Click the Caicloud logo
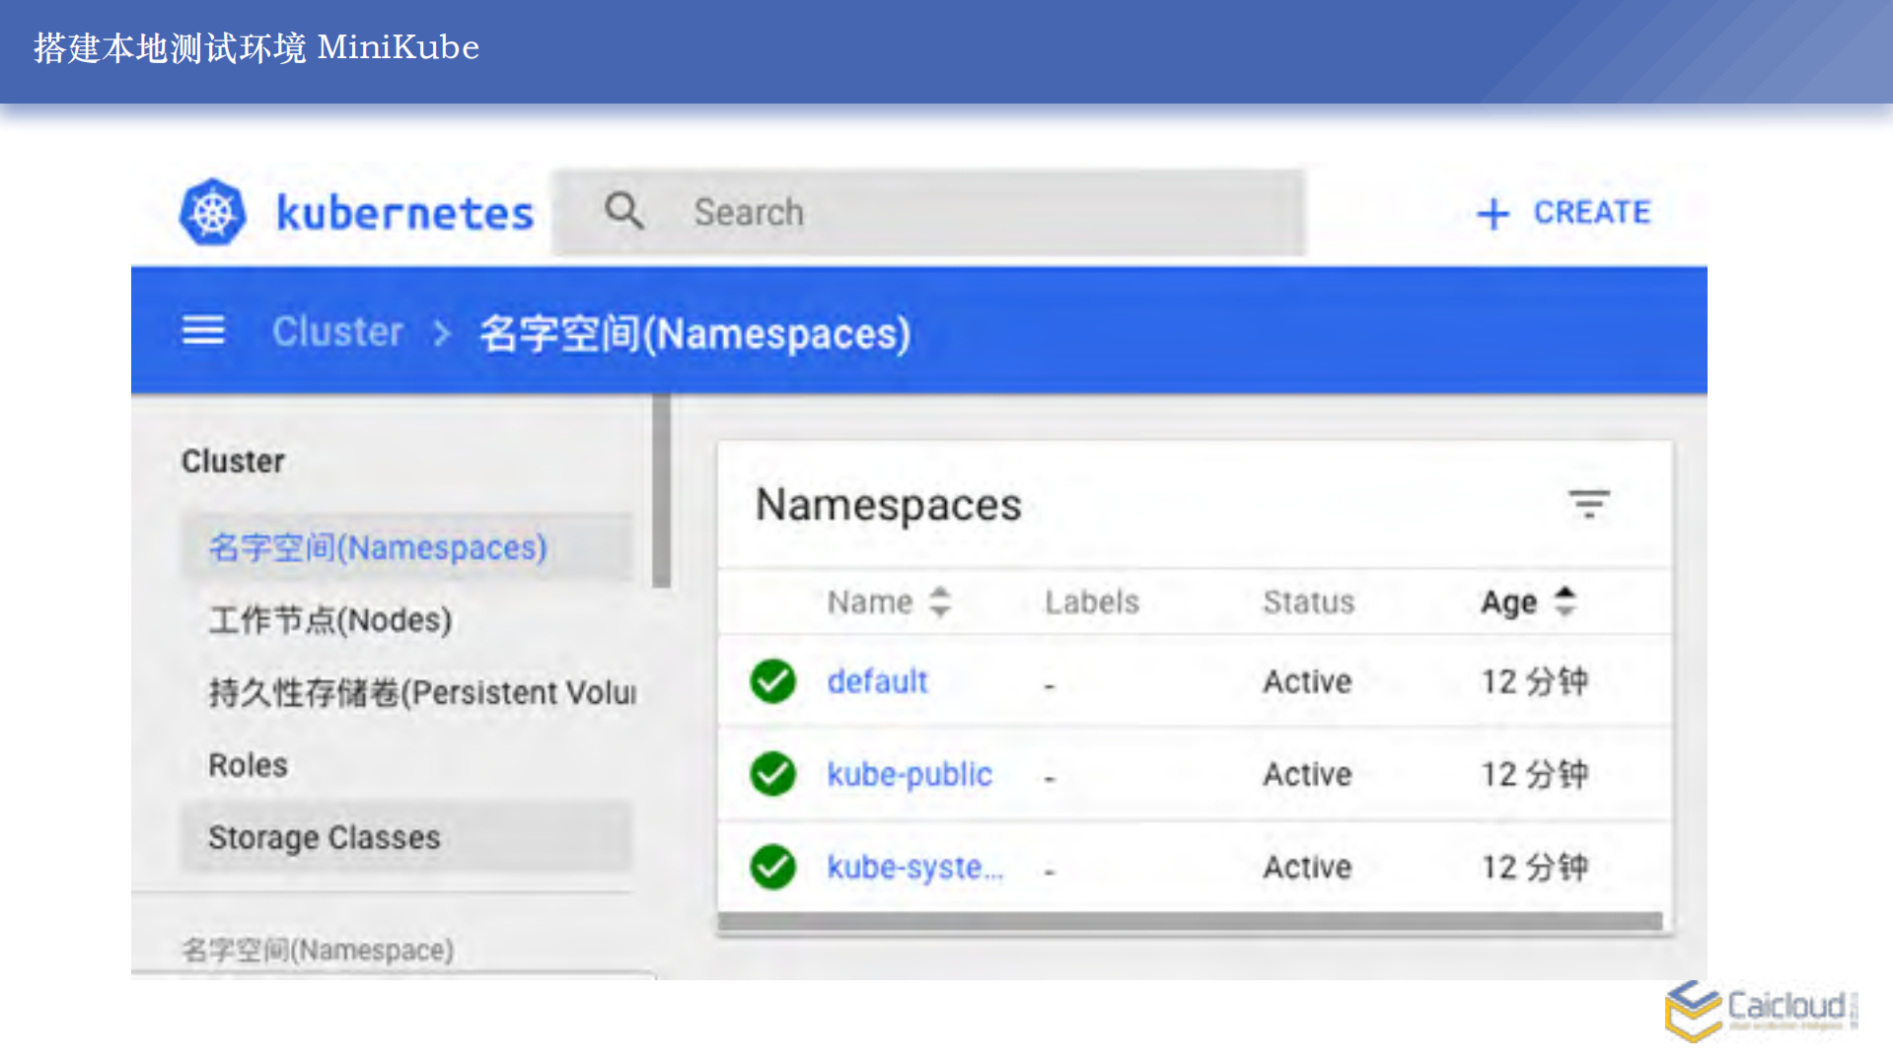The height and width of the screenshot is (1064, 1893). (x=1759, y=1011)
